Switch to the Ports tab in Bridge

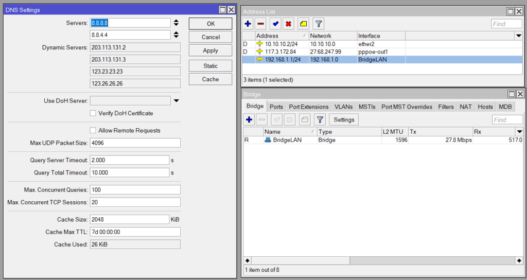[x=276, y=107]
